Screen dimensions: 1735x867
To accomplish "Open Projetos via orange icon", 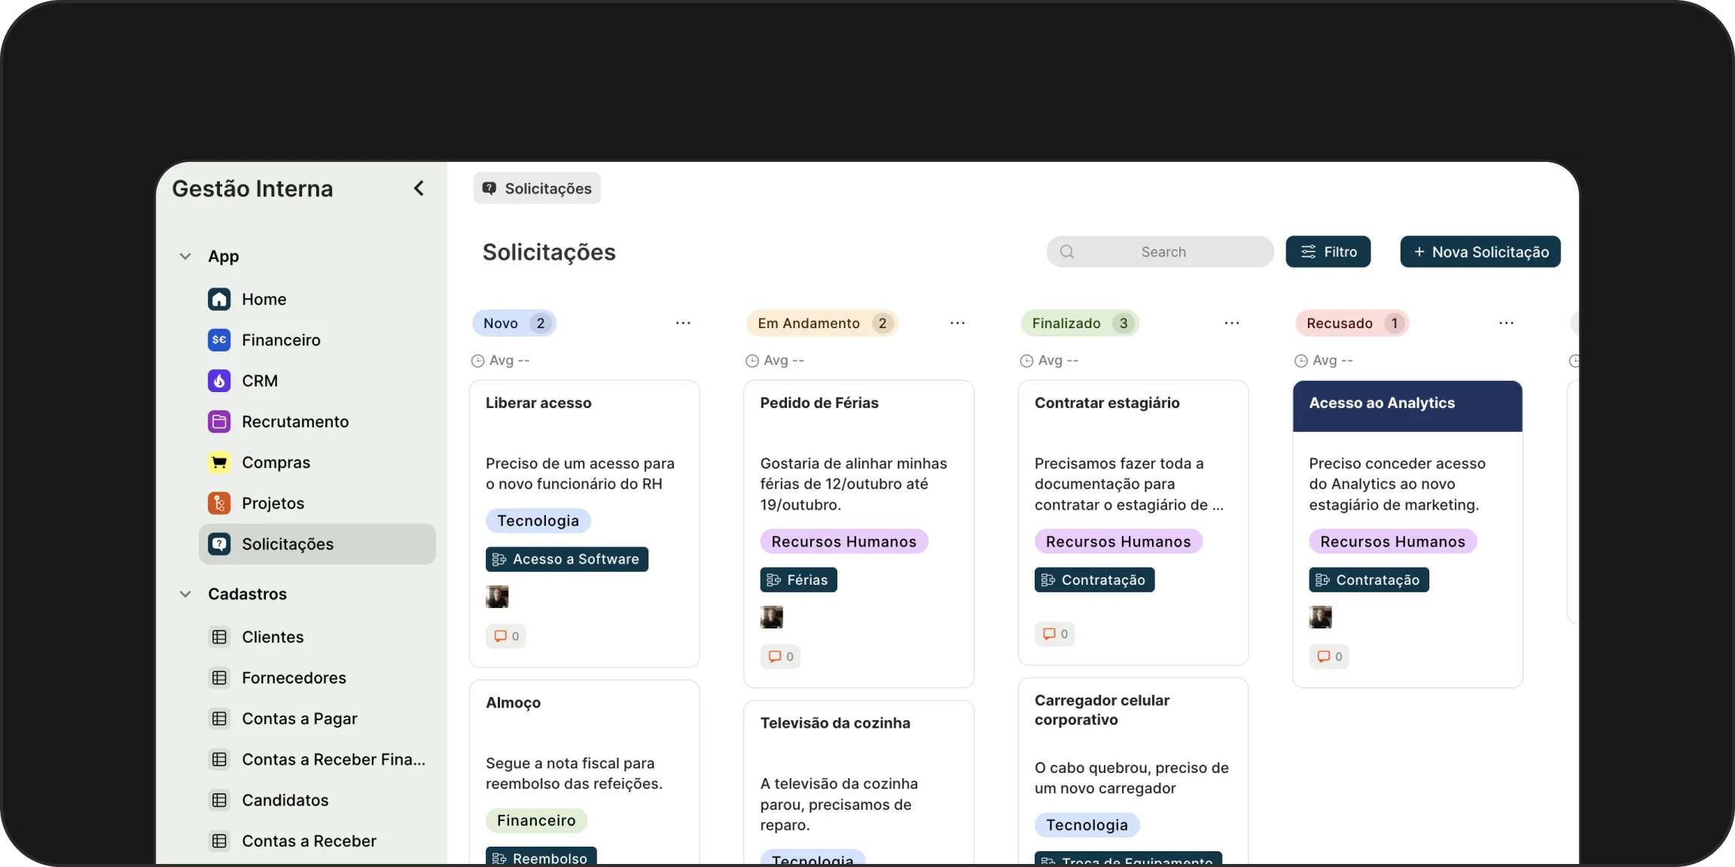I will tap(219, 503).
